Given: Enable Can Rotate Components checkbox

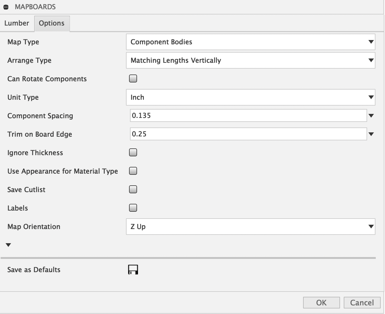Looking at the screenshot, I should coord(133,79).
